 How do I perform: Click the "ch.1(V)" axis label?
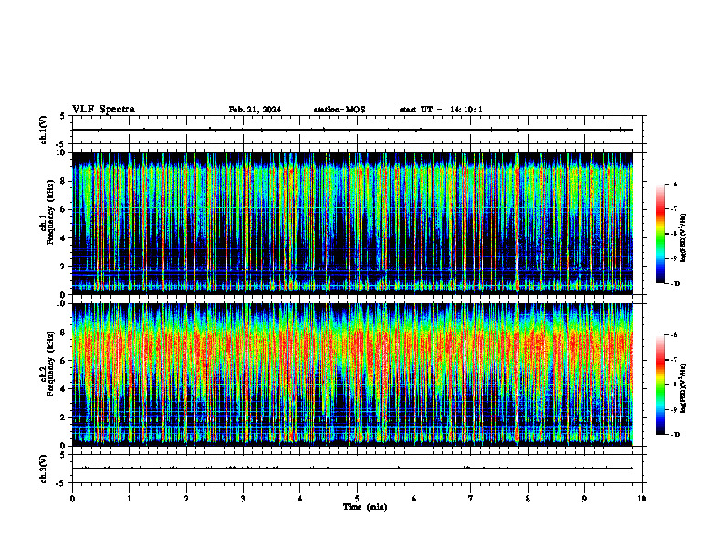pos(44,130)
